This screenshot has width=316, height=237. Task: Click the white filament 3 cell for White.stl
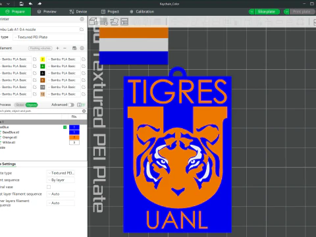point(74,142)
